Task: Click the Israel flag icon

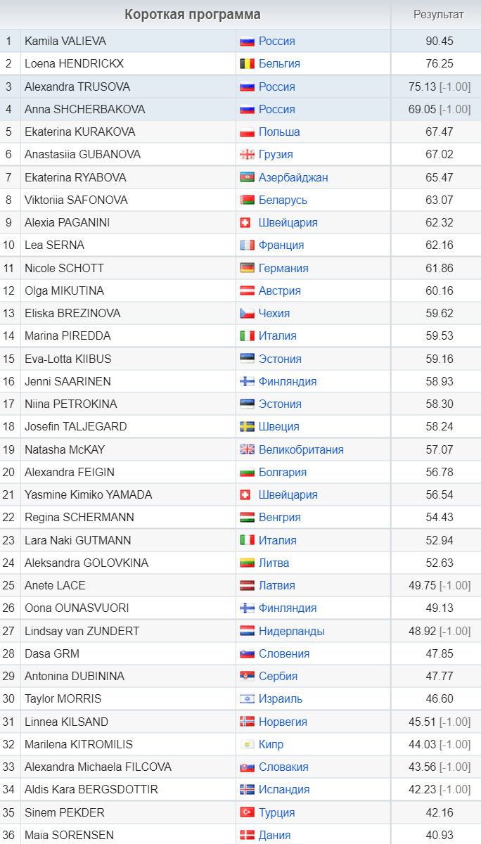Action: coord(247,699)
